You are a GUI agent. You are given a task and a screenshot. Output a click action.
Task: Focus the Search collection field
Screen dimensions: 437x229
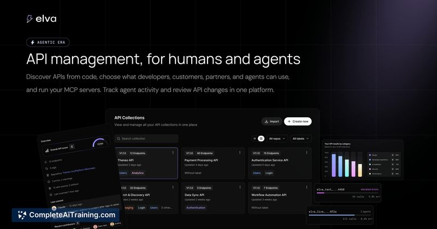click(146, 138)
